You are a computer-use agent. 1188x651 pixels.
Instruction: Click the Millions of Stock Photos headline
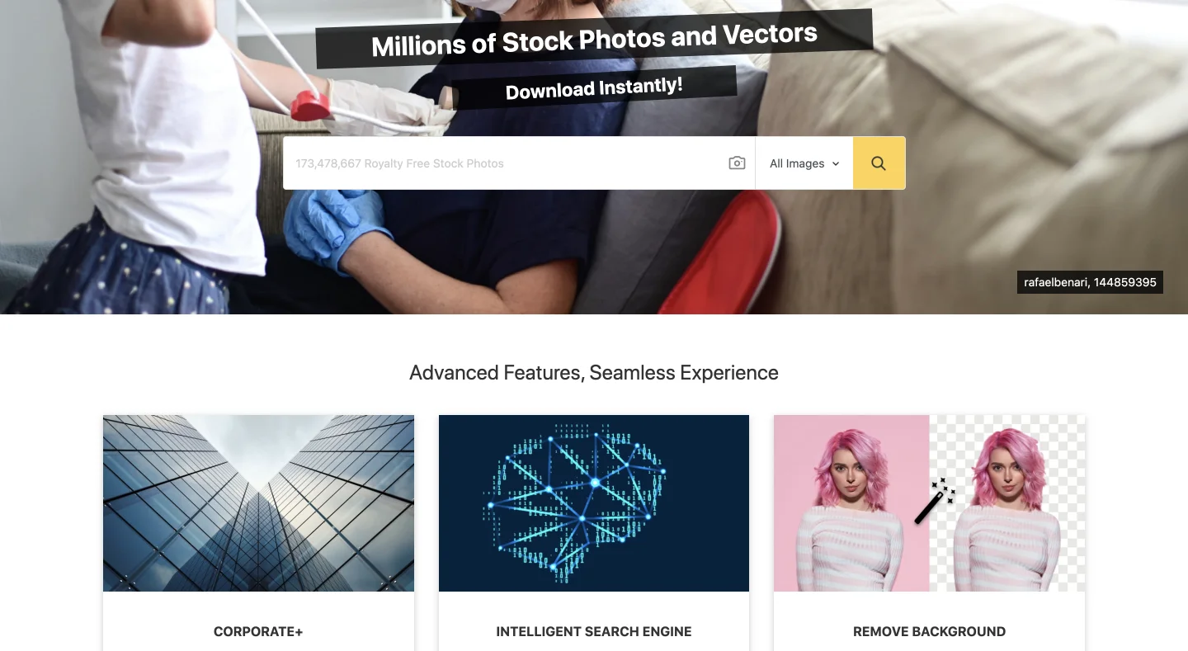click(594, 39)
